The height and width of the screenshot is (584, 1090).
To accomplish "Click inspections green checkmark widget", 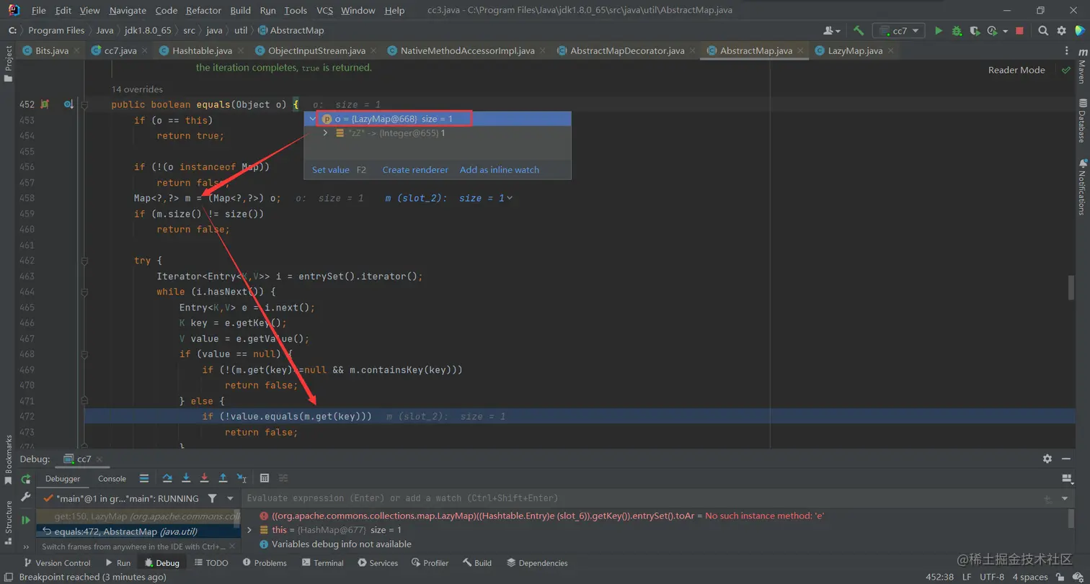I will tap(1065, 70).
